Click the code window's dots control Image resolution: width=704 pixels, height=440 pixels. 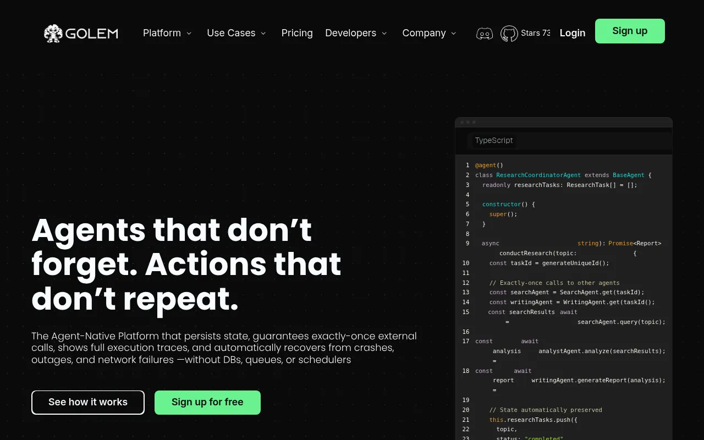(x=468, y=122)
